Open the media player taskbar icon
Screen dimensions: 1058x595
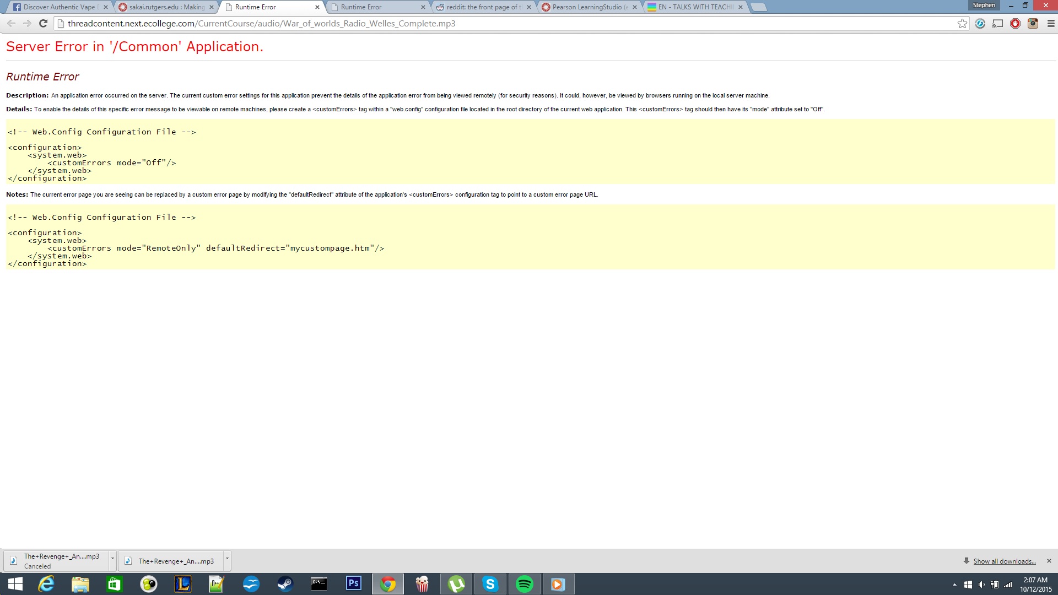tap(559, 584)
